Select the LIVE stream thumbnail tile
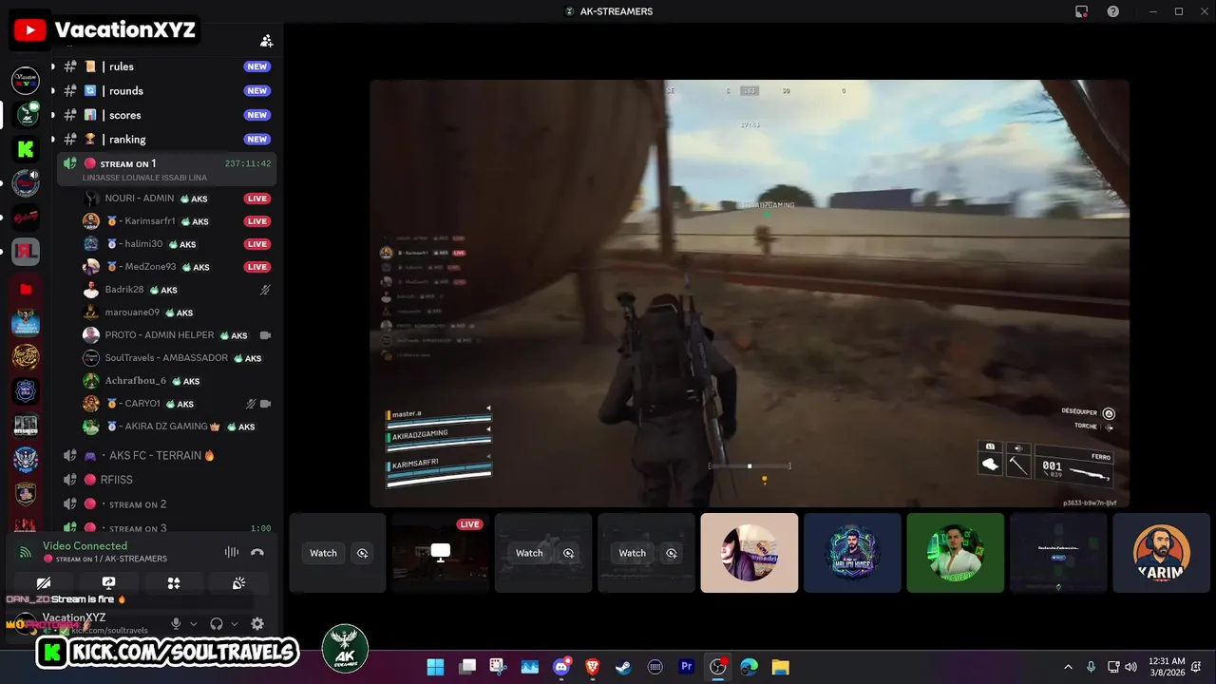The image size is (1216, 684). 440,553
